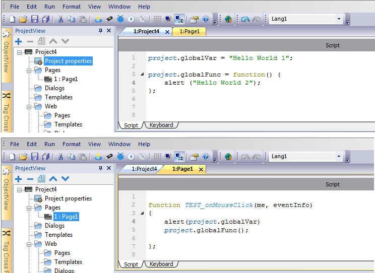Click blue plus icon in lower ProjectView panel
375x273 pixels.
tap(19, 179)
